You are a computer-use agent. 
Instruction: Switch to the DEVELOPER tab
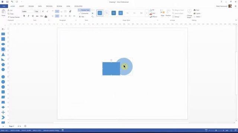[x=78, y=6]
